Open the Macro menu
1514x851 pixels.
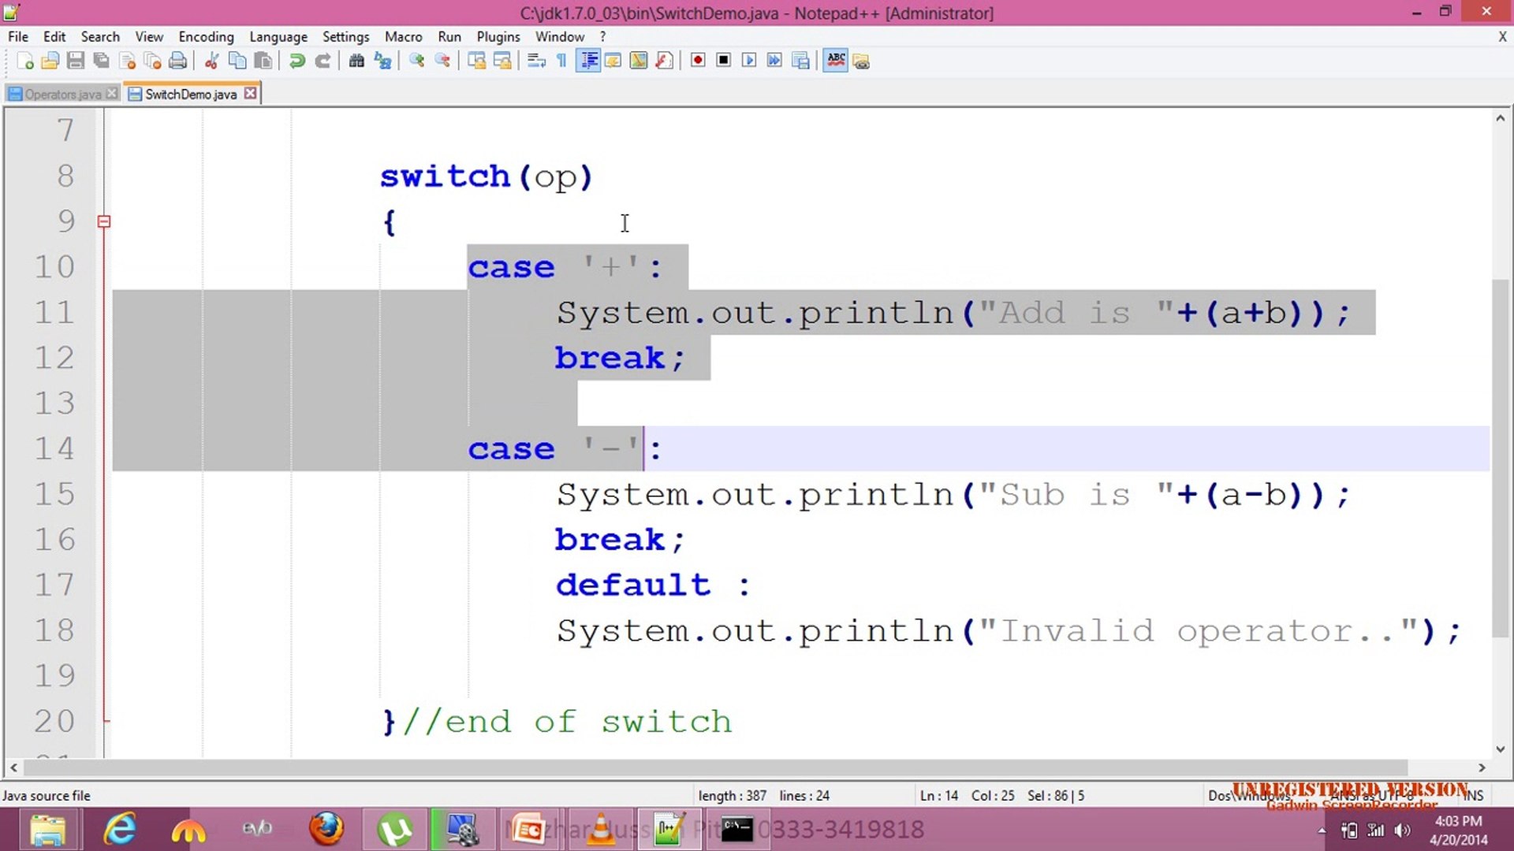[404, 36]
